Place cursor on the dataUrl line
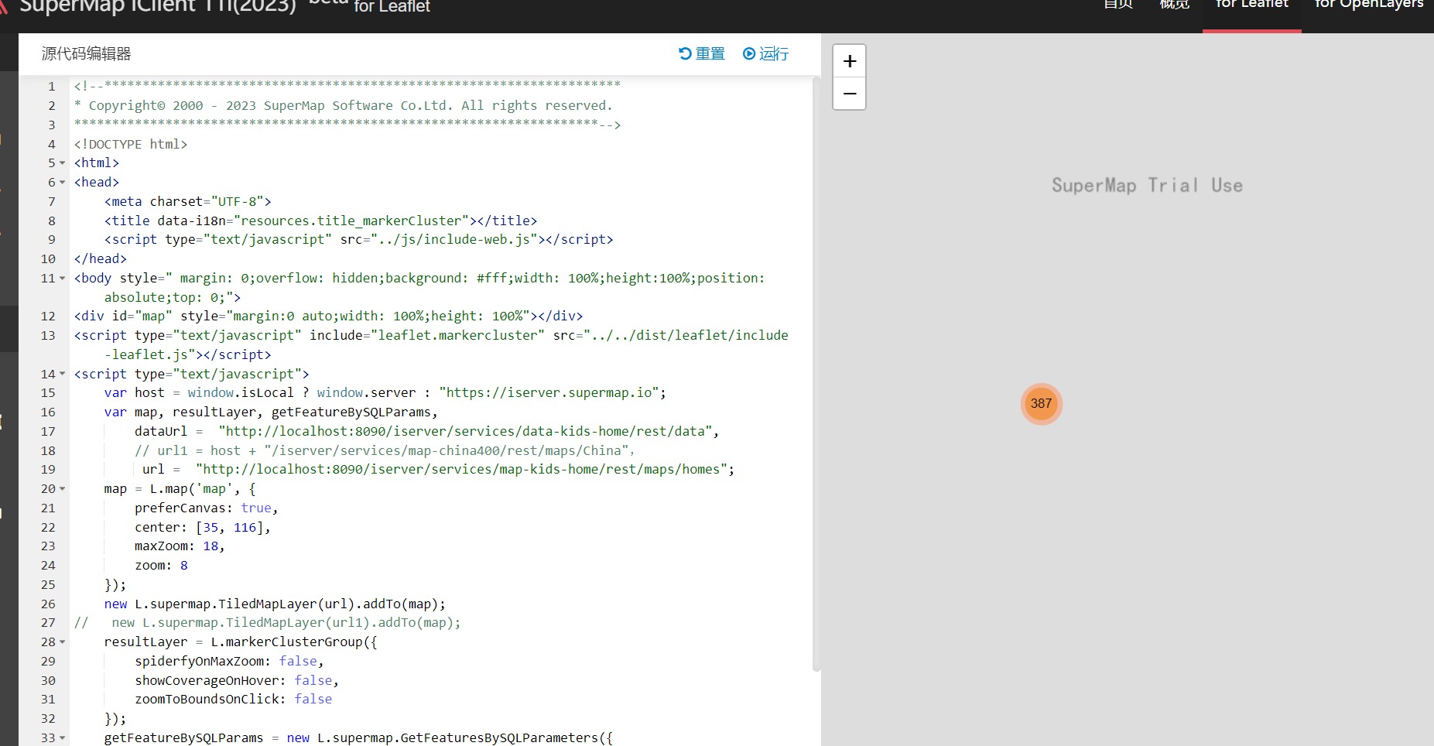Viewport: 1434px width, 746px height. 426,431
